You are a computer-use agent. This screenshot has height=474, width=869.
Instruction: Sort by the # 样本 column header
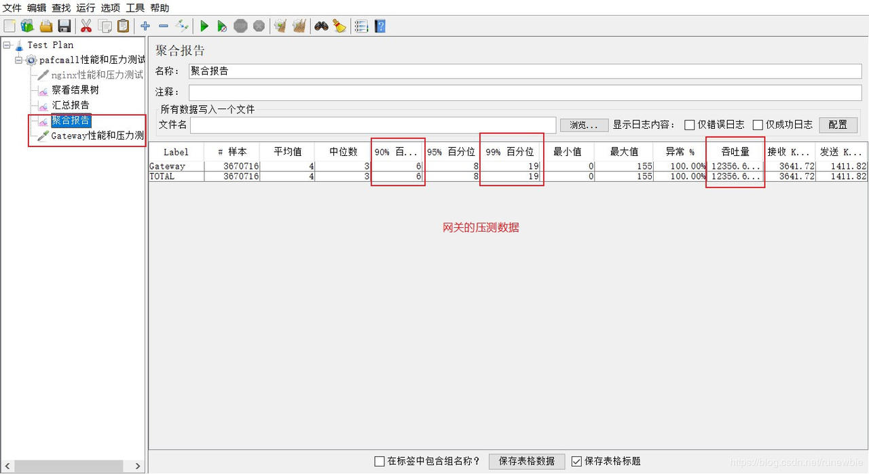pyautogui.click(x=232, y=152)
